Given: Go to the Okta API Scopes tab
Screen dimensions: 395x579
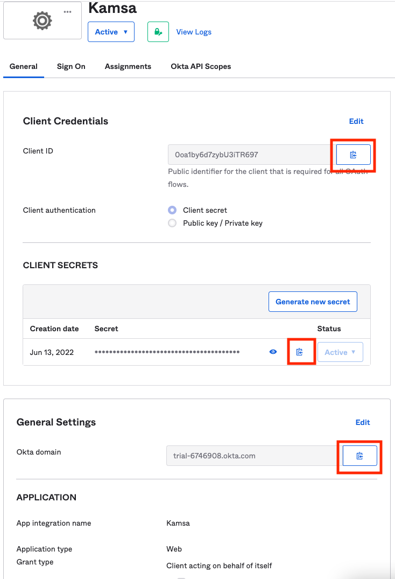Looking at the screenshot, I should (x=201, y=66).
